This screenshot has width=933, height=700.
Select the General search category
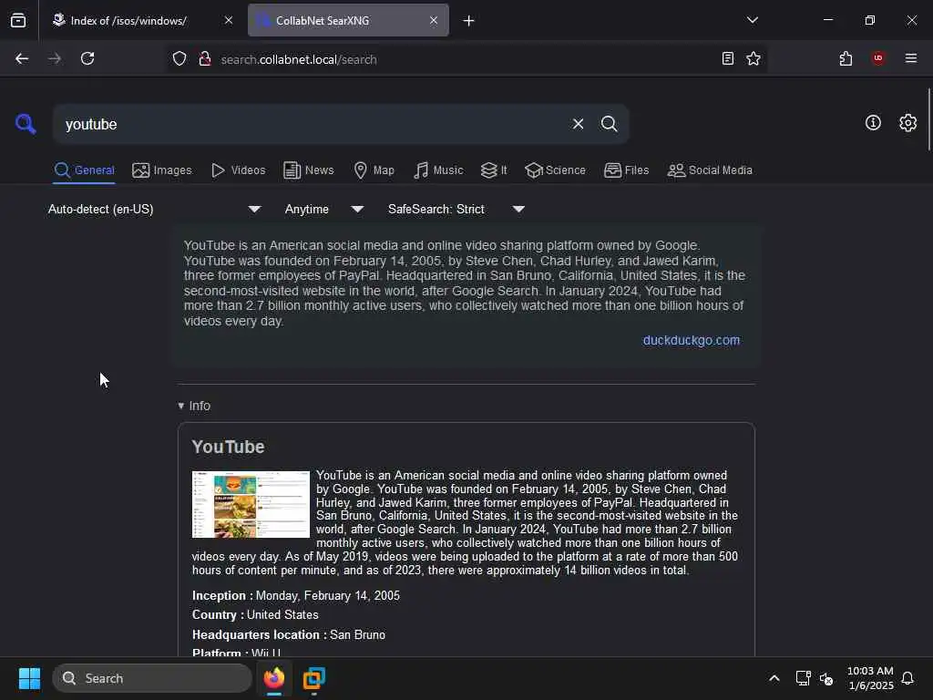(x=84, y=170)
